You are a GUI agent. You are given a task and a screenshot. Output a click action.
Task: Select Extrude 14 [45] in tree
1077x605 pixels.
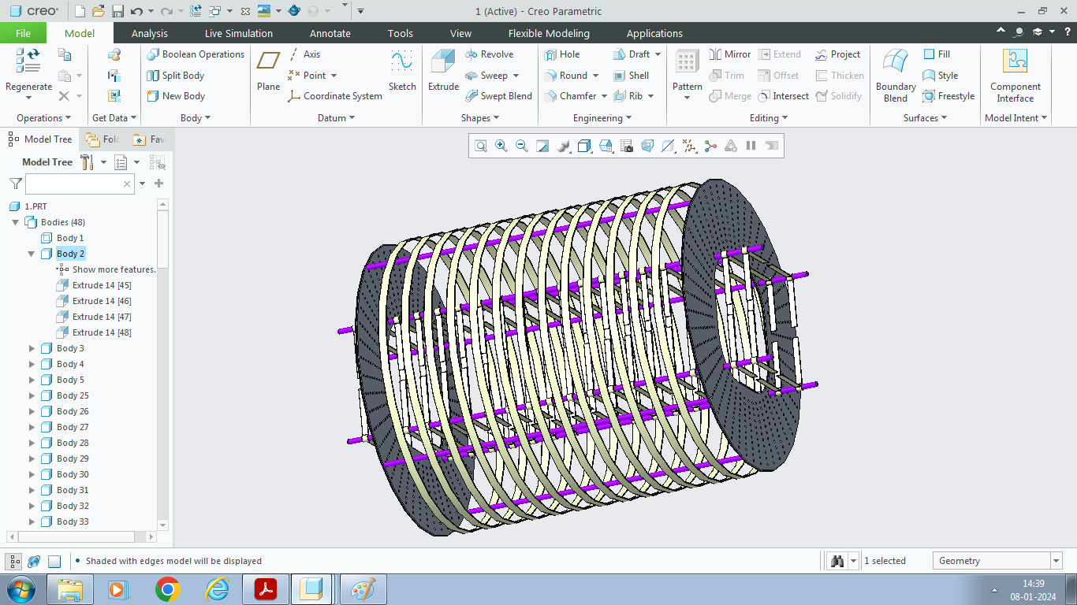(102, 285)
